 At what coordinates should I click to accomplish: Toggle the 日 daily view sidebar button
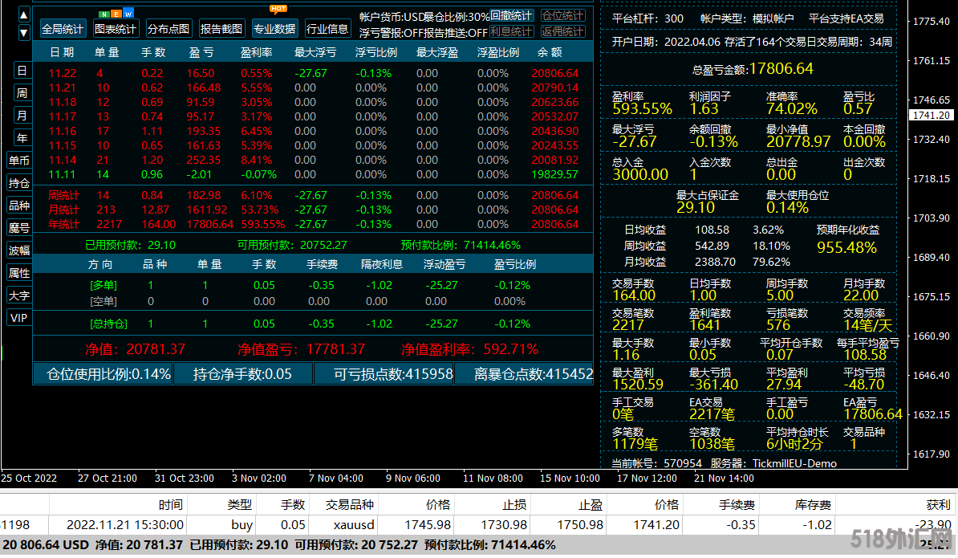(22, 71)
